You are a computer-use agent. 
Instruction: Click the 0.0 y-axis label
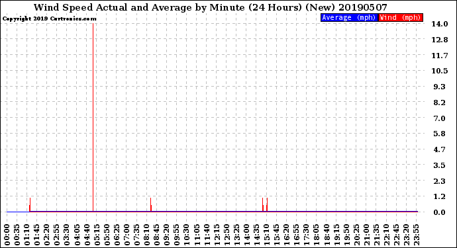pyautogui.click(x=440, y=212)
